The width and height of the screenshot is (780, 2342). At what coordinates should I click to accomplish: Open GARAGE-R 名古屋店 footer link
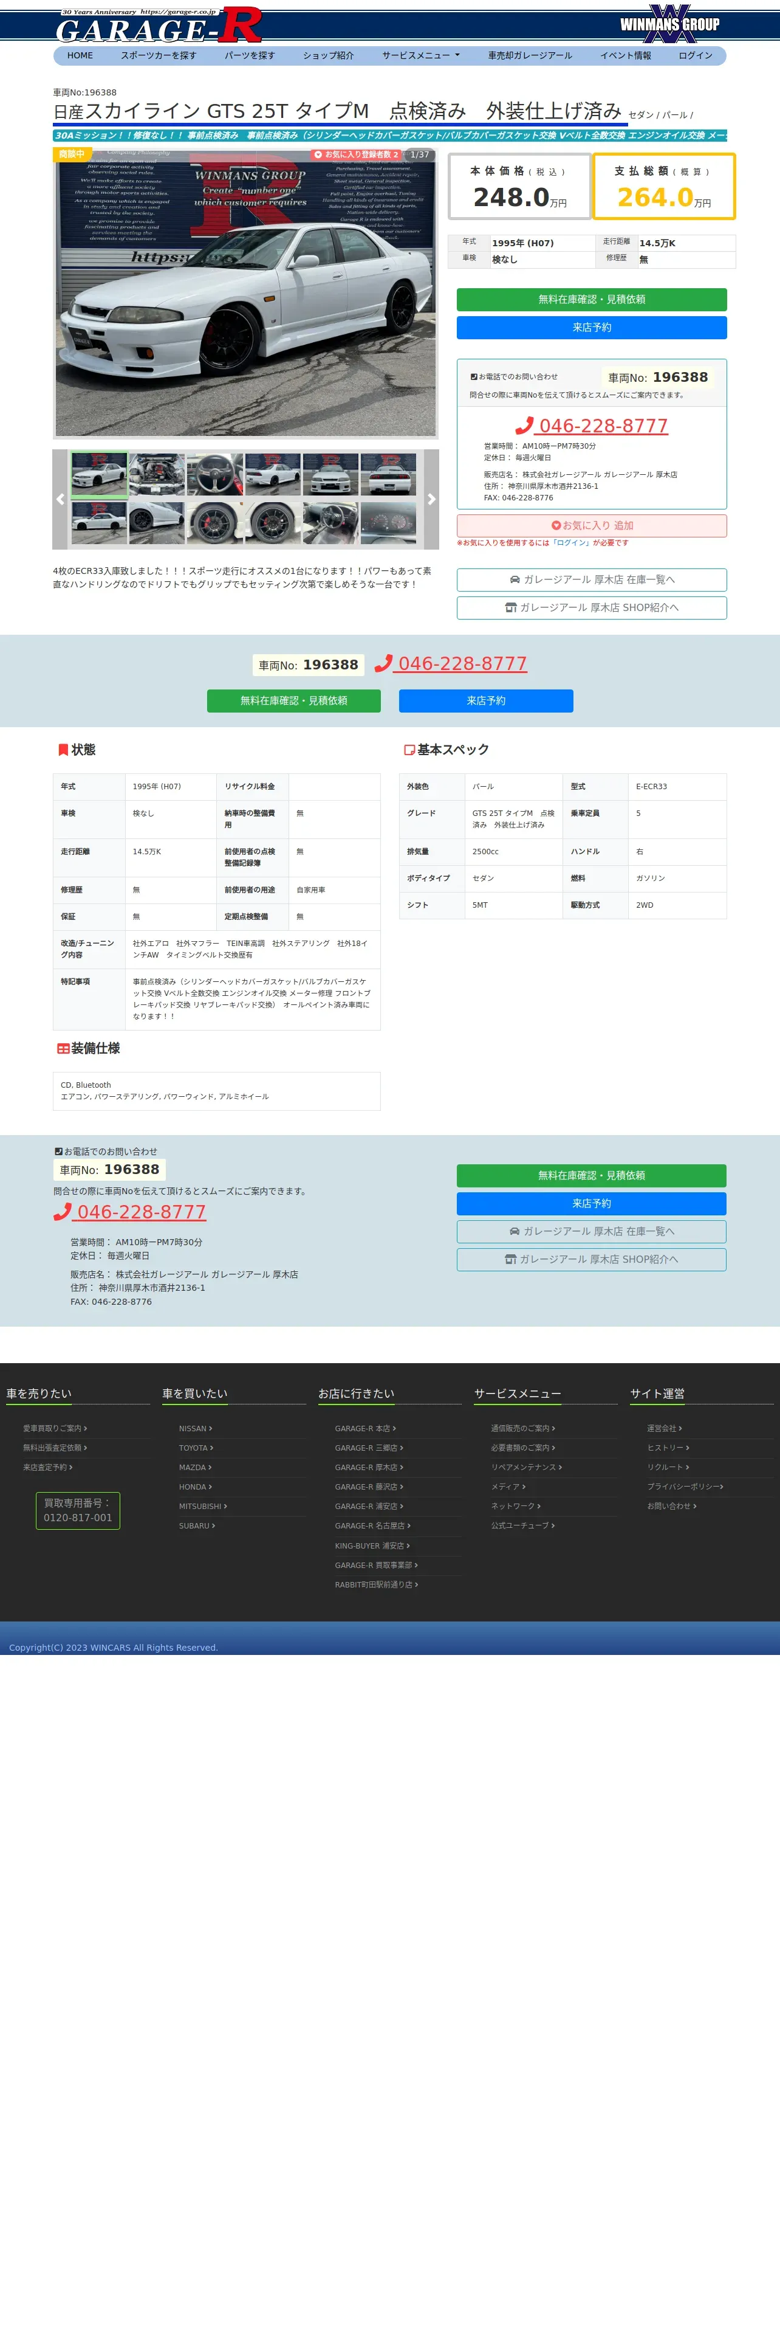tap(372, 1525)
